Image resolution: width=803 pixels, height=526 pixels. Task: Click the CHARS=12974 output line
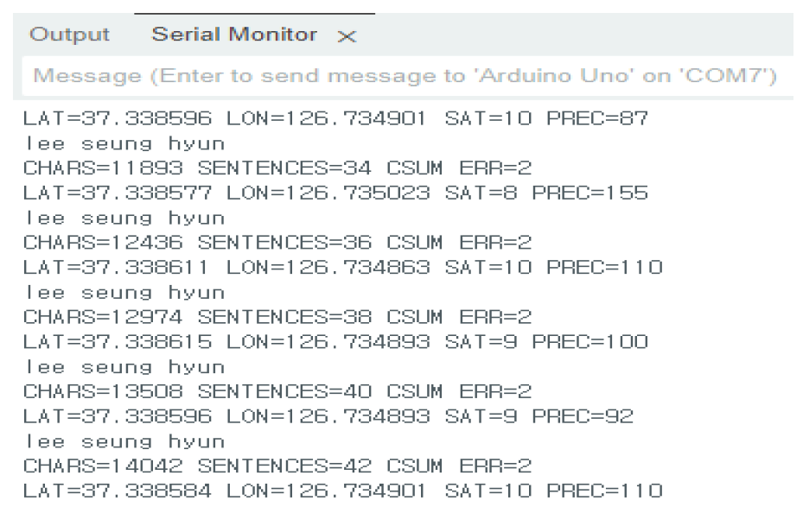click(x=277, y=317)
